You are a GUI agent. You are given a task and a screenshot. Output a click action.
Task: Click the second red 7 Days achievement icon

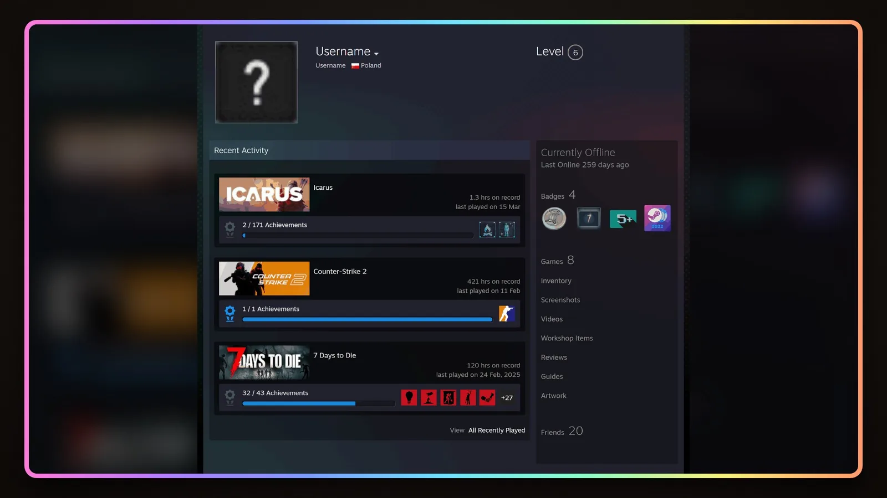tap(429, 397)
